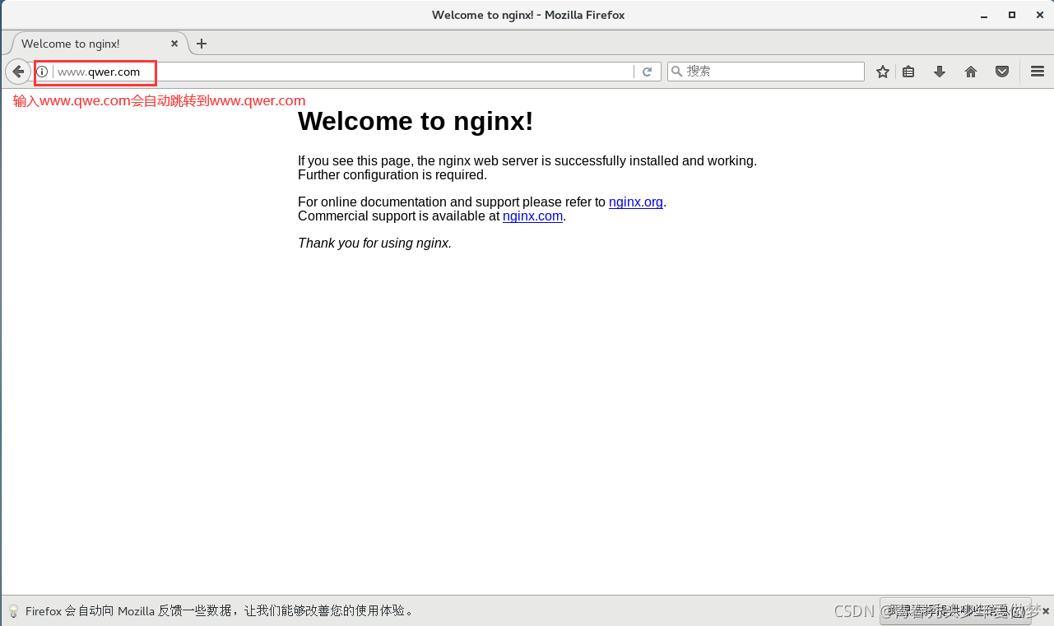The image size is (1054, 626).
Task: Open the nginx.com link
Action: pos(532,216)
